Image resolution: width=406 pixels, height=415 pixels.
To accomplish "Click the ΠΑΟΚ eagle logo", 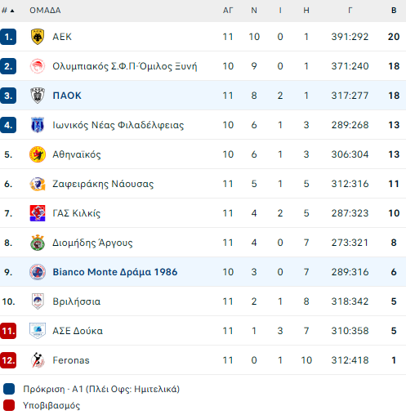I will pyautogui.click(x=38, y=96).
